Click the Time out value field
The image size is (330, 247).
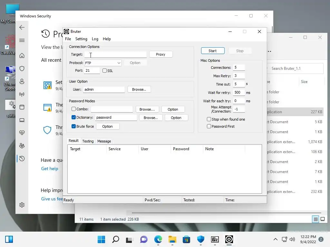click(x=239, y=84)
